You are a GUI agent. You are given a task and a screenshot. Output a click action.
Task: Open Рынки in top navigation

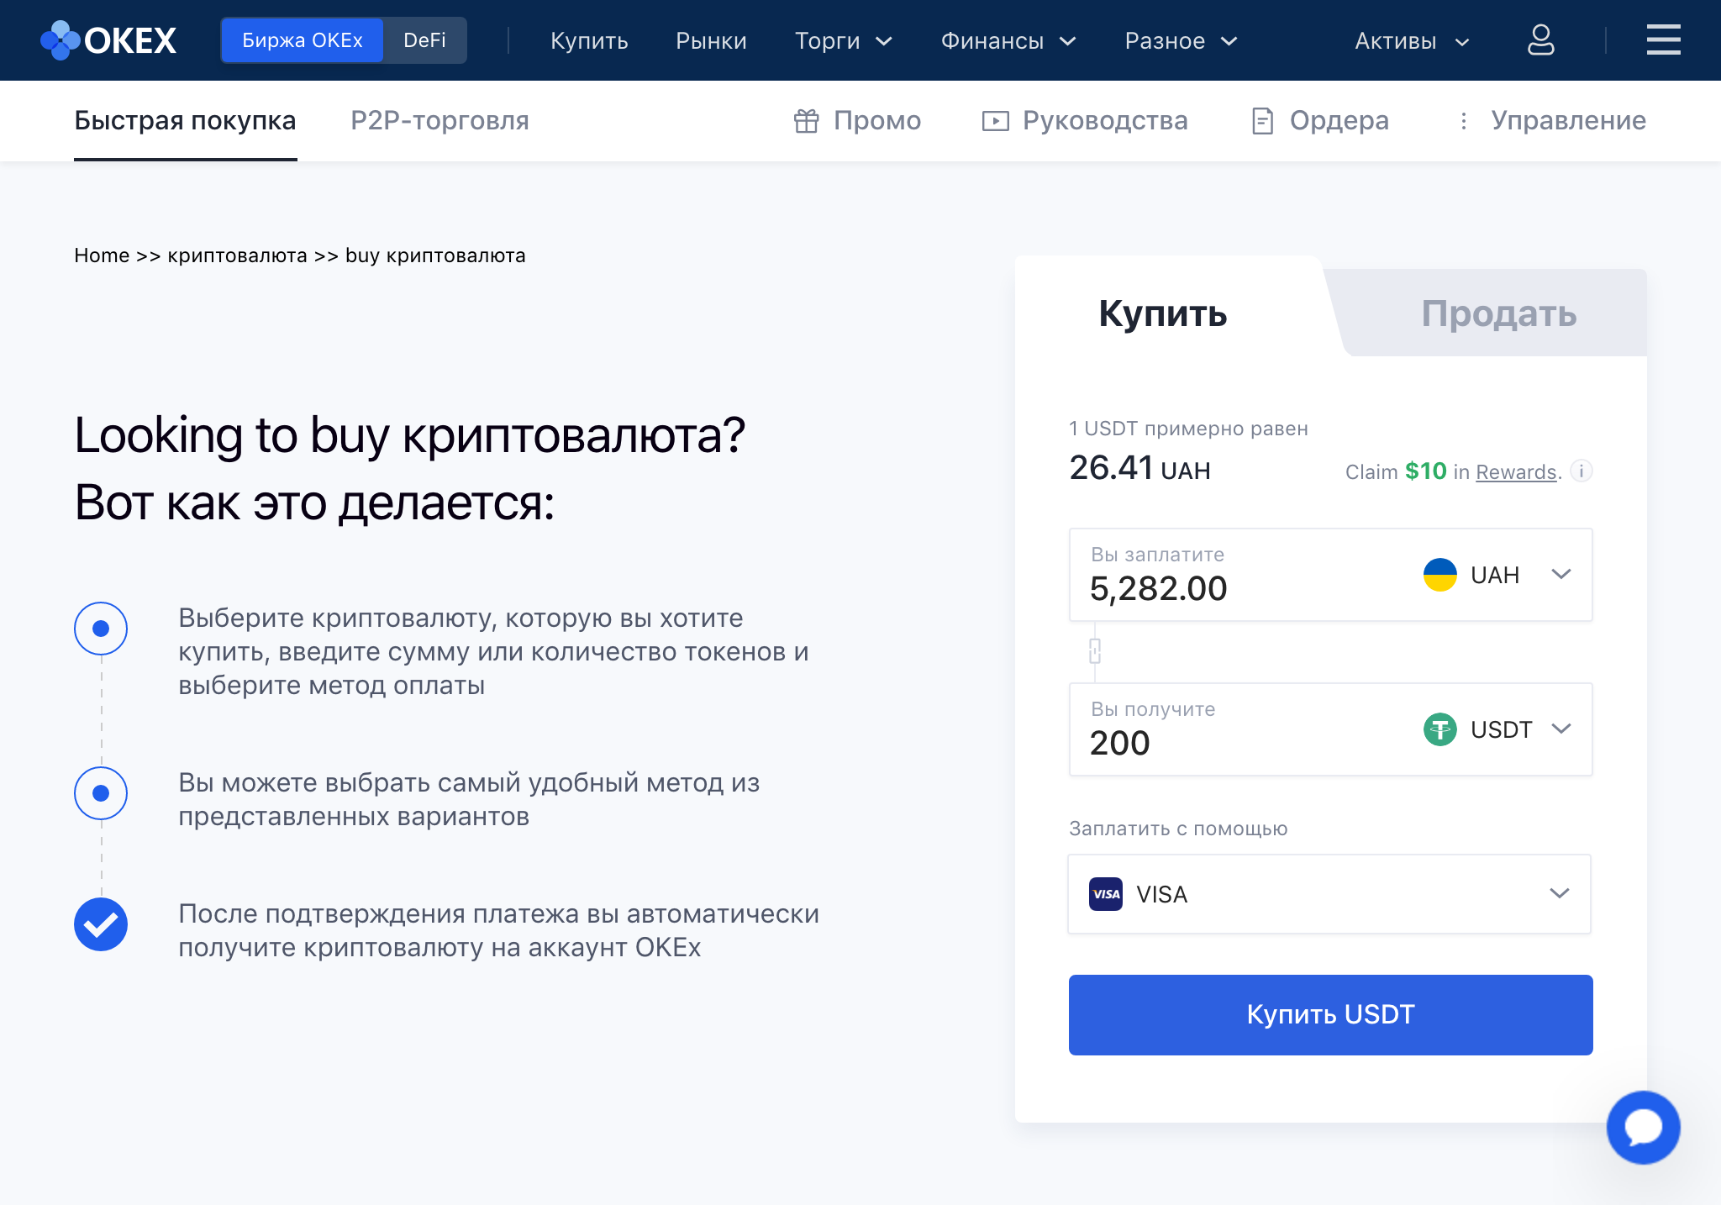pyautogui.click(x=711, y=41)
